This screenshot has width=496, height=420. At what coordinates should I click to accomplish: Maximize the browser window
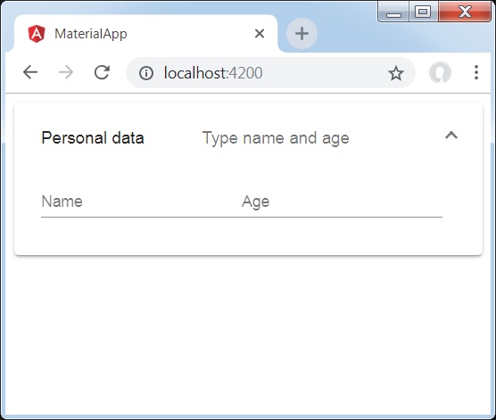(x=423, y=12)
